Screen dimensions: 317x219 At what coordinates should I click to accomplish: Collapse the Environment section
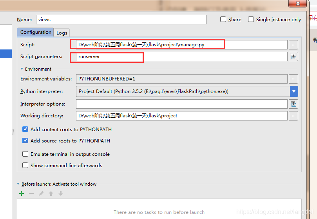tap(22, 69)
